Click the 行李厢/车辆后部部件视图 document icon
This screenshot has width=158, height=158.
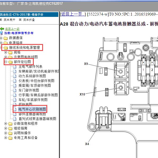(x=15, y=95)
